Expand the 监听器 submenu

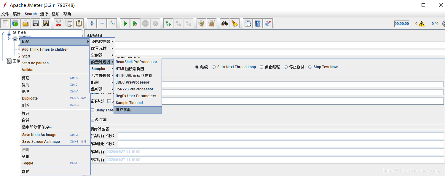pos(102,89)
